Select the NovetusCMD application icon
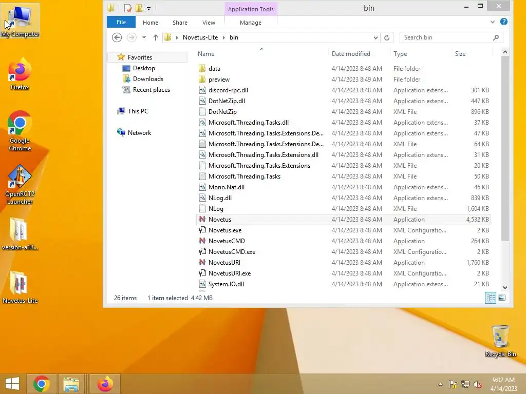 coord(202,241)
